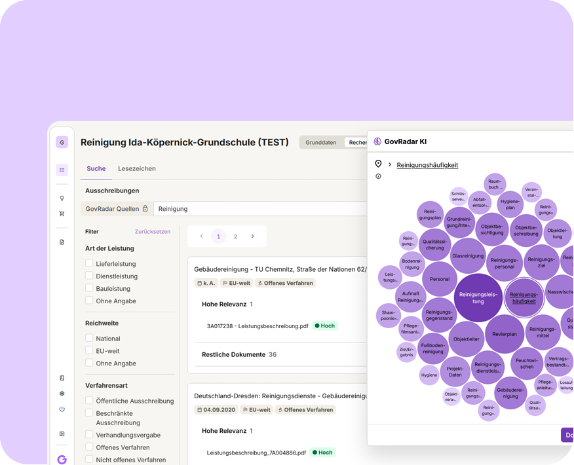This screenshot has width=574, height=465.
Task: Check the Lieferleistung checkbox
Action: pyautogui.click(x=89, y=263)
